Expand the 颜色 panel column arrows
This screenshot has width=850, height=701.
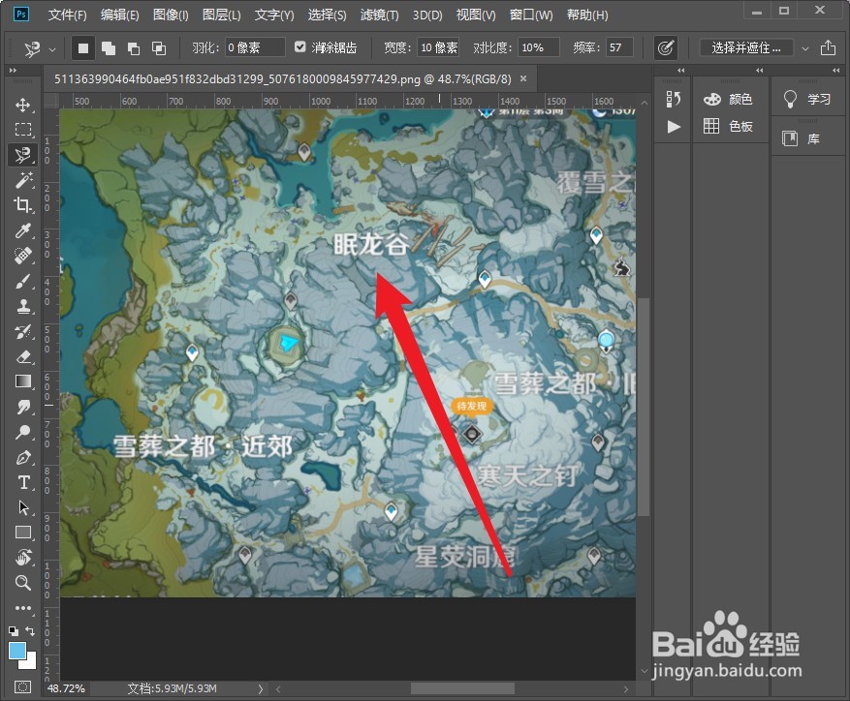760,71
